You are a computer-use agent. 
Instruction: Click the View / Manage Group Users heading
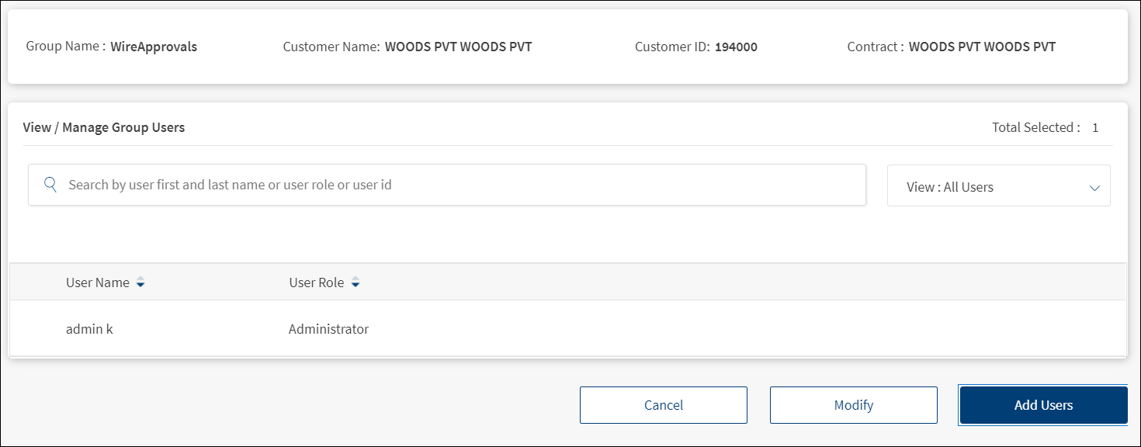pyautogui.click(x=104, y=127)
